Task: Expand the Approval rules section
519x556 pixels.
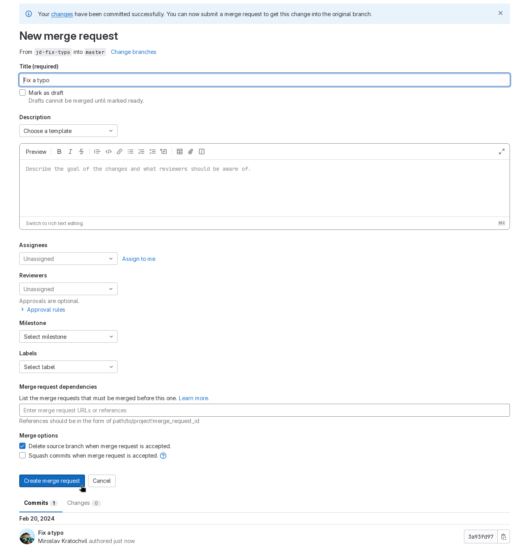Action: pyautogui.click(x=46, y=310)
